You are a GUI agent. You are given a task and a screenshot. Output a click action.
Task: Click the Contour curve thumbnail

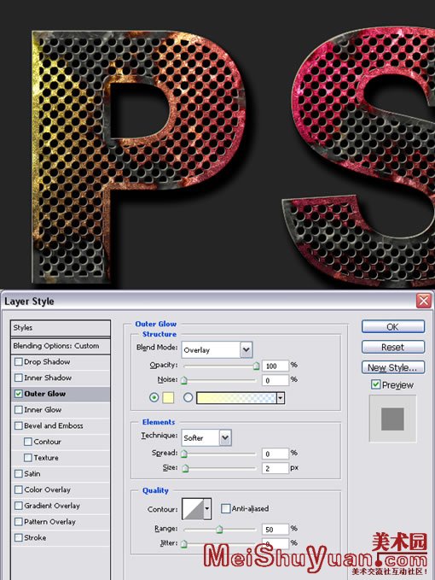click(193, 509)
